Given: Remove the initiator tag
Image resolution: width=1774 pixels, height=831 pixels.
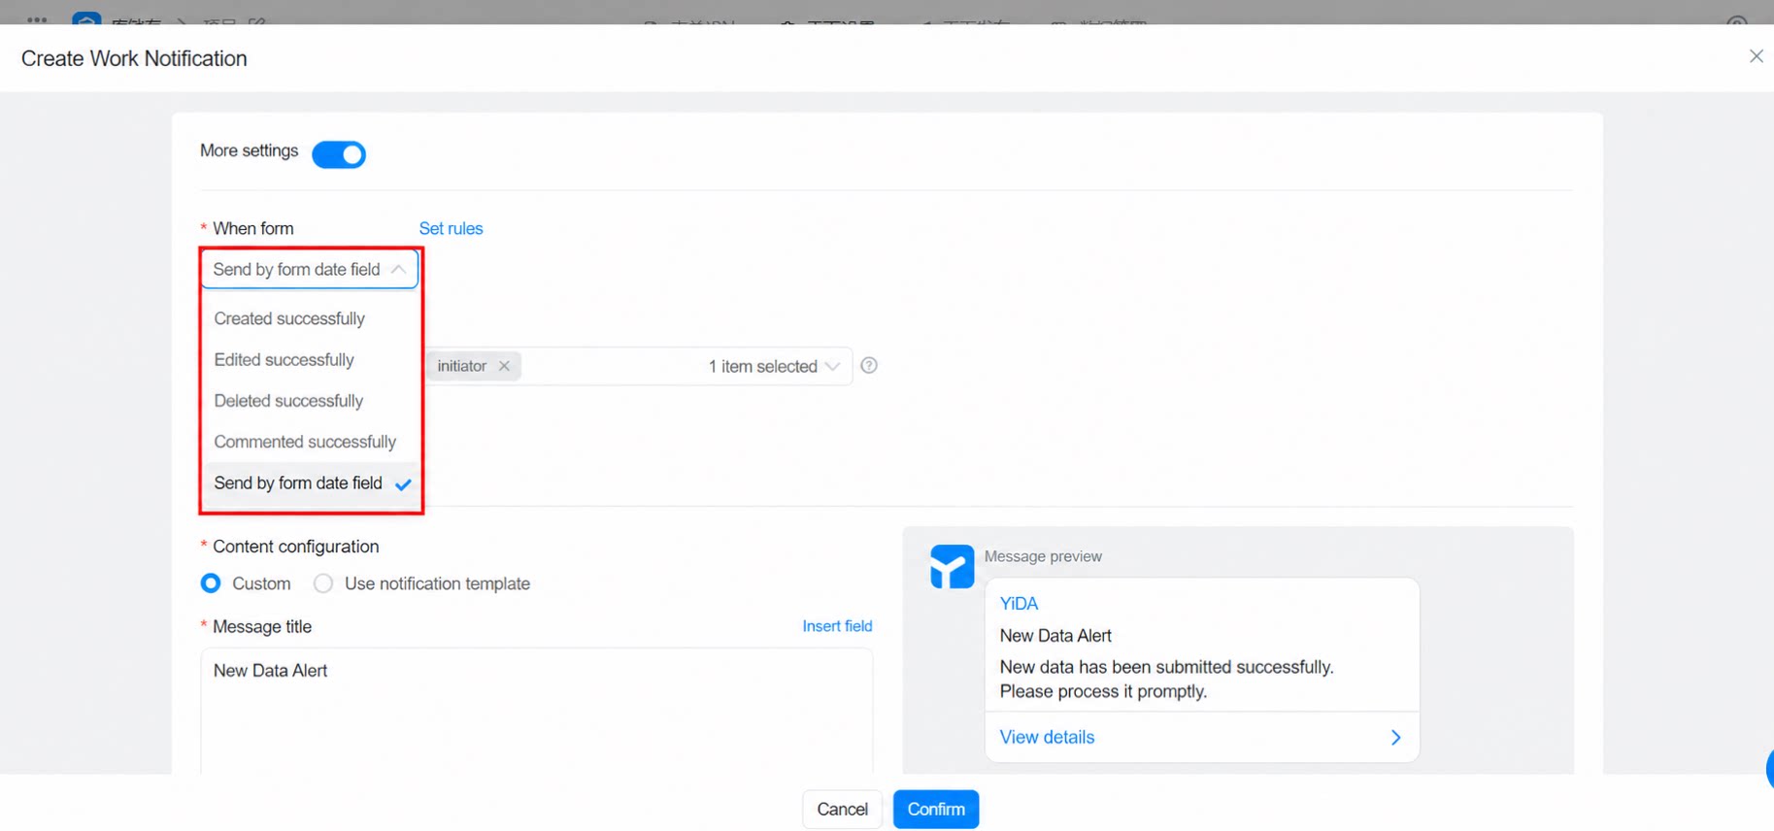Looking at the screenshot, I should tap(504, 366).
